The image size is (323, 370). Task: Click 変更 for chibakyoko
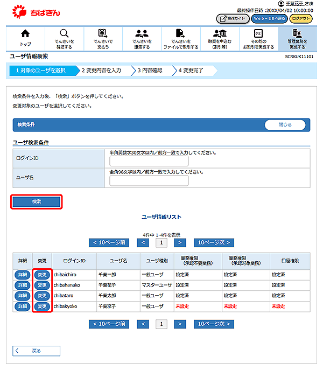pyautogui.click(x=42, y=306)
